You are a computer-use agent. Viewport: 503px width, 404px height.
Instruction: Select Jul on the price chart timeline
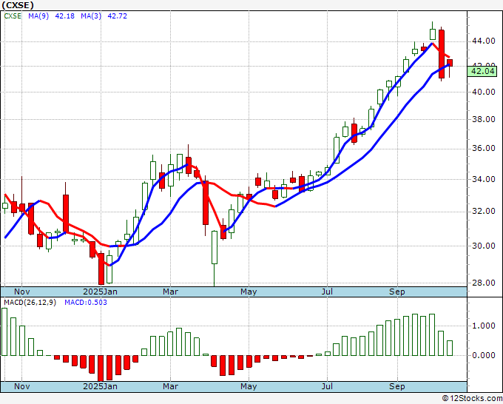pos(326,292)
